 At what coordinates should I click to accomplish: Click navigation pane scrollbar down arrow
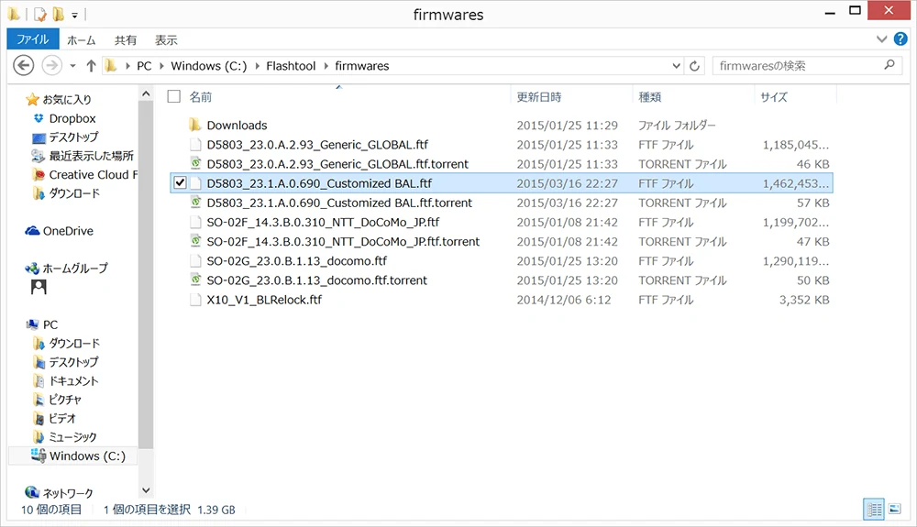click(146, 490)
